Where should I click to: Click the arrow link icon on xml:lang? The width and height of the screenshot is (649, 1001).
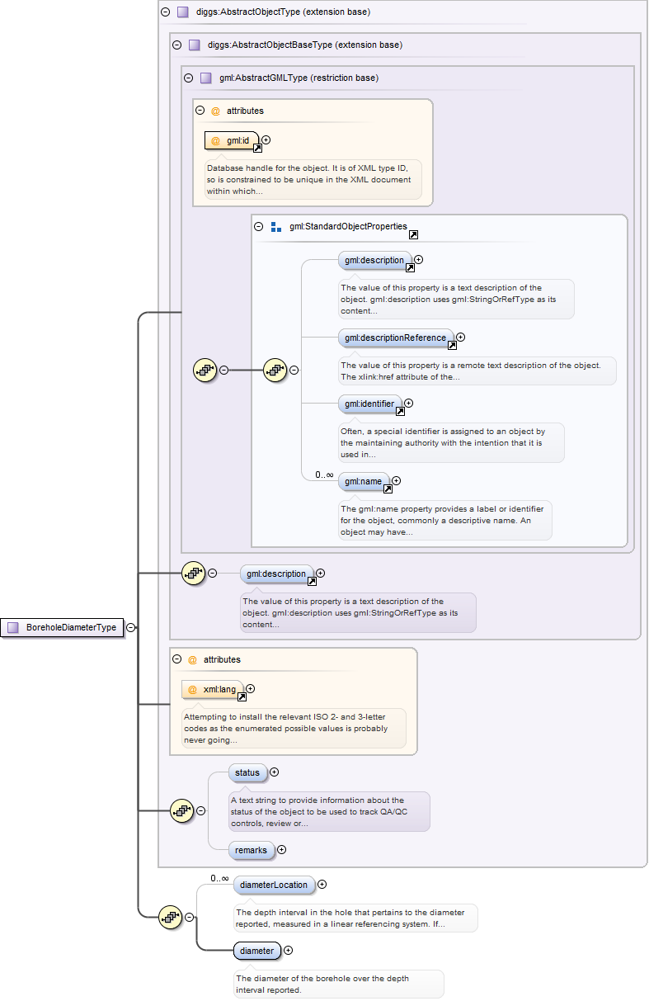pos(242,697)
